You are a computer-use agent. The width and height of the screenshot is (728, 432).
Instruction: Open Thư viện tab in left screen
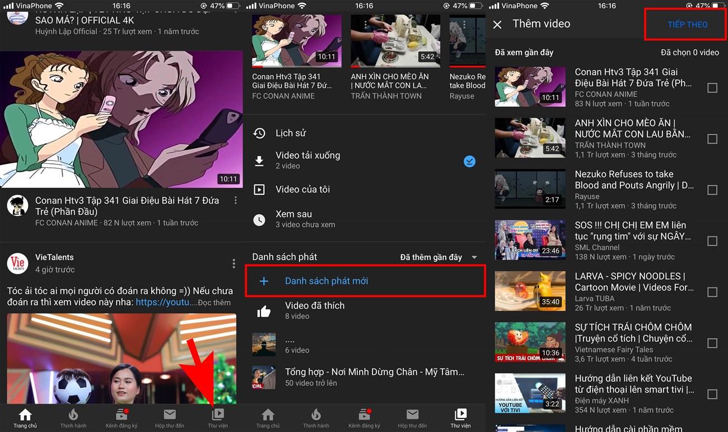coord(218,418)
